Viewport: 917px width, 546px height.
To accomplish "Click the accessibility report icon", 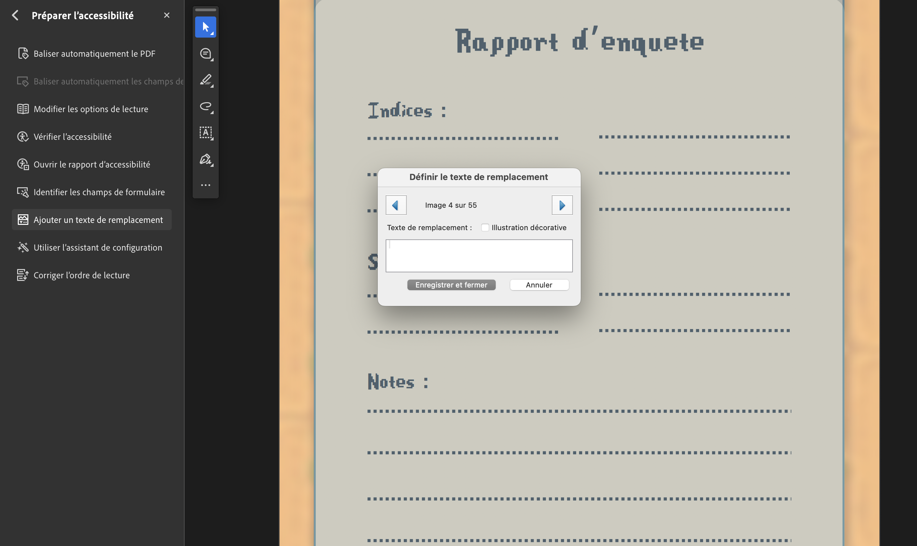I will click(x=23, y=165).
